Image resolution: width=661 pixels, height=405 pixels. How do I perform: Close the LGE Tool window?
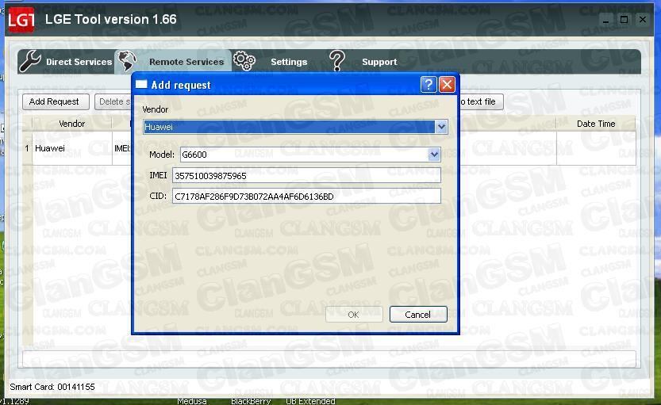coord(643,20)
